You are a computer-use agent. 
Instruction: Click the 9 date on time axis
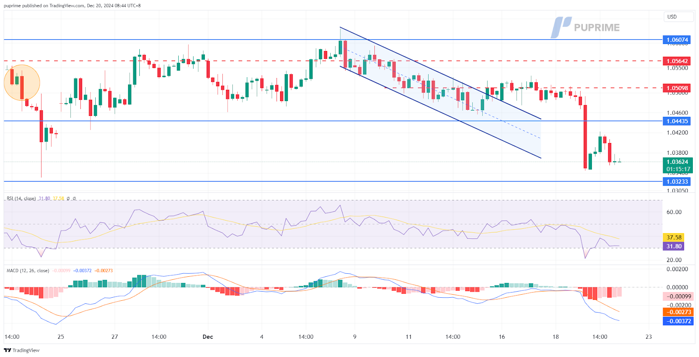tap(355, 337)
